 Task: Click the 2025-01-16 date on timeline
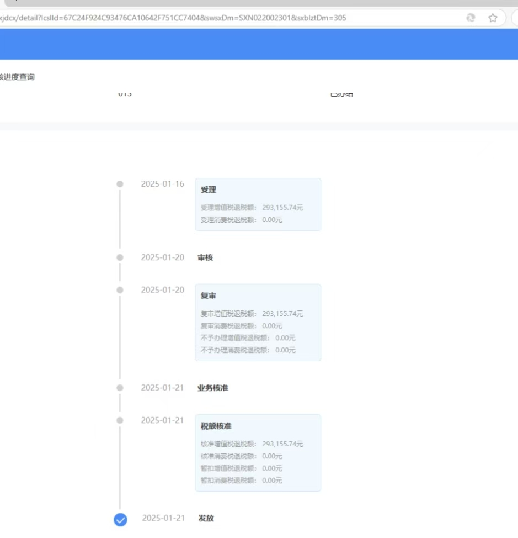click(x=163, y=184)
